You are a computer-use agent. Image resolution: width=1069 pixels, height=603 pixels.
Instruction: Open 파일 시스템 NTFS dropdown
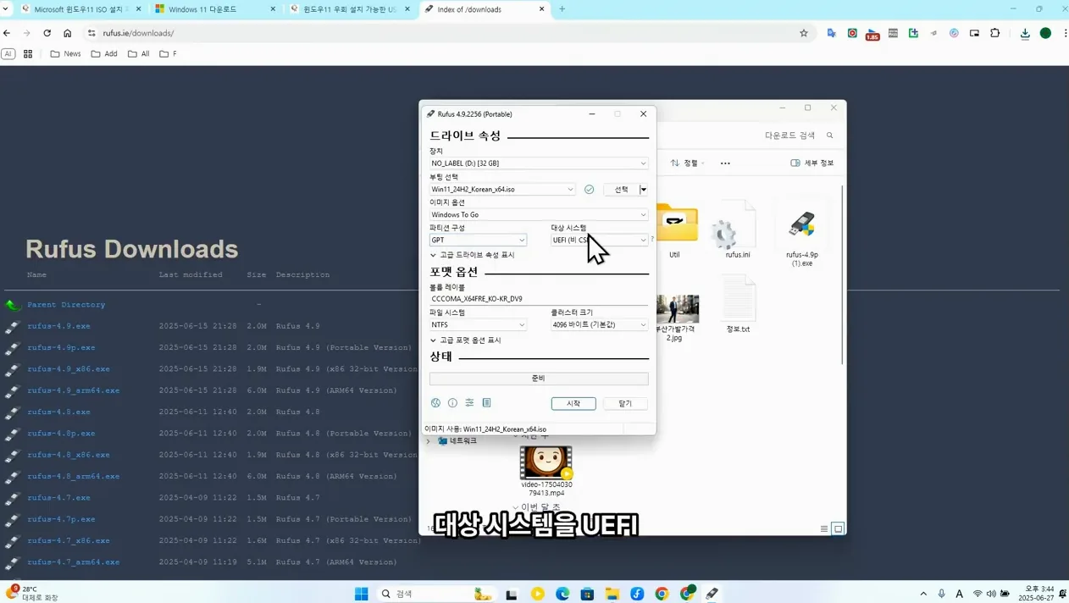[x=478, y=325]
